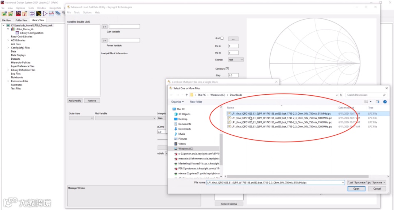Click the New Workspace toolbar icon in ADS
The width and height of the screenshot is (394, 210).
point(4,13)
